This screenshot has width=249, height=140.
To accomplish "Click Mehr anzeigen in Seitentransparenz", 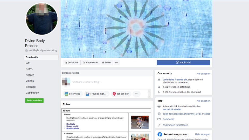I will (x=203, y=135).
